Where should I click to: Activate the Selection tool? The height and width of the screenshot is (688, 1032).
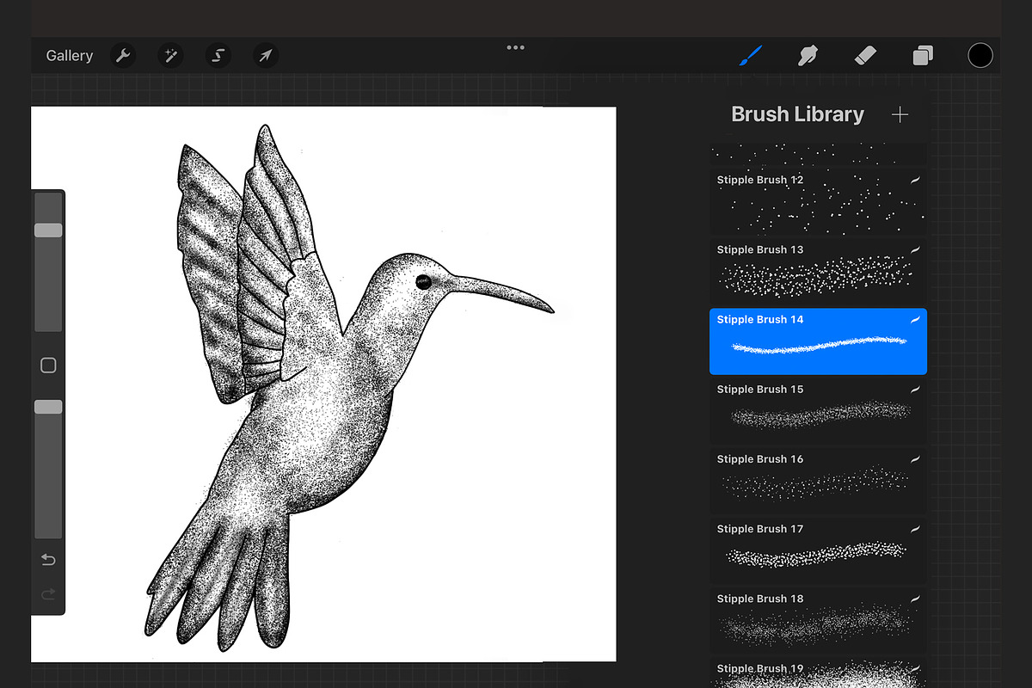[218, 55]
